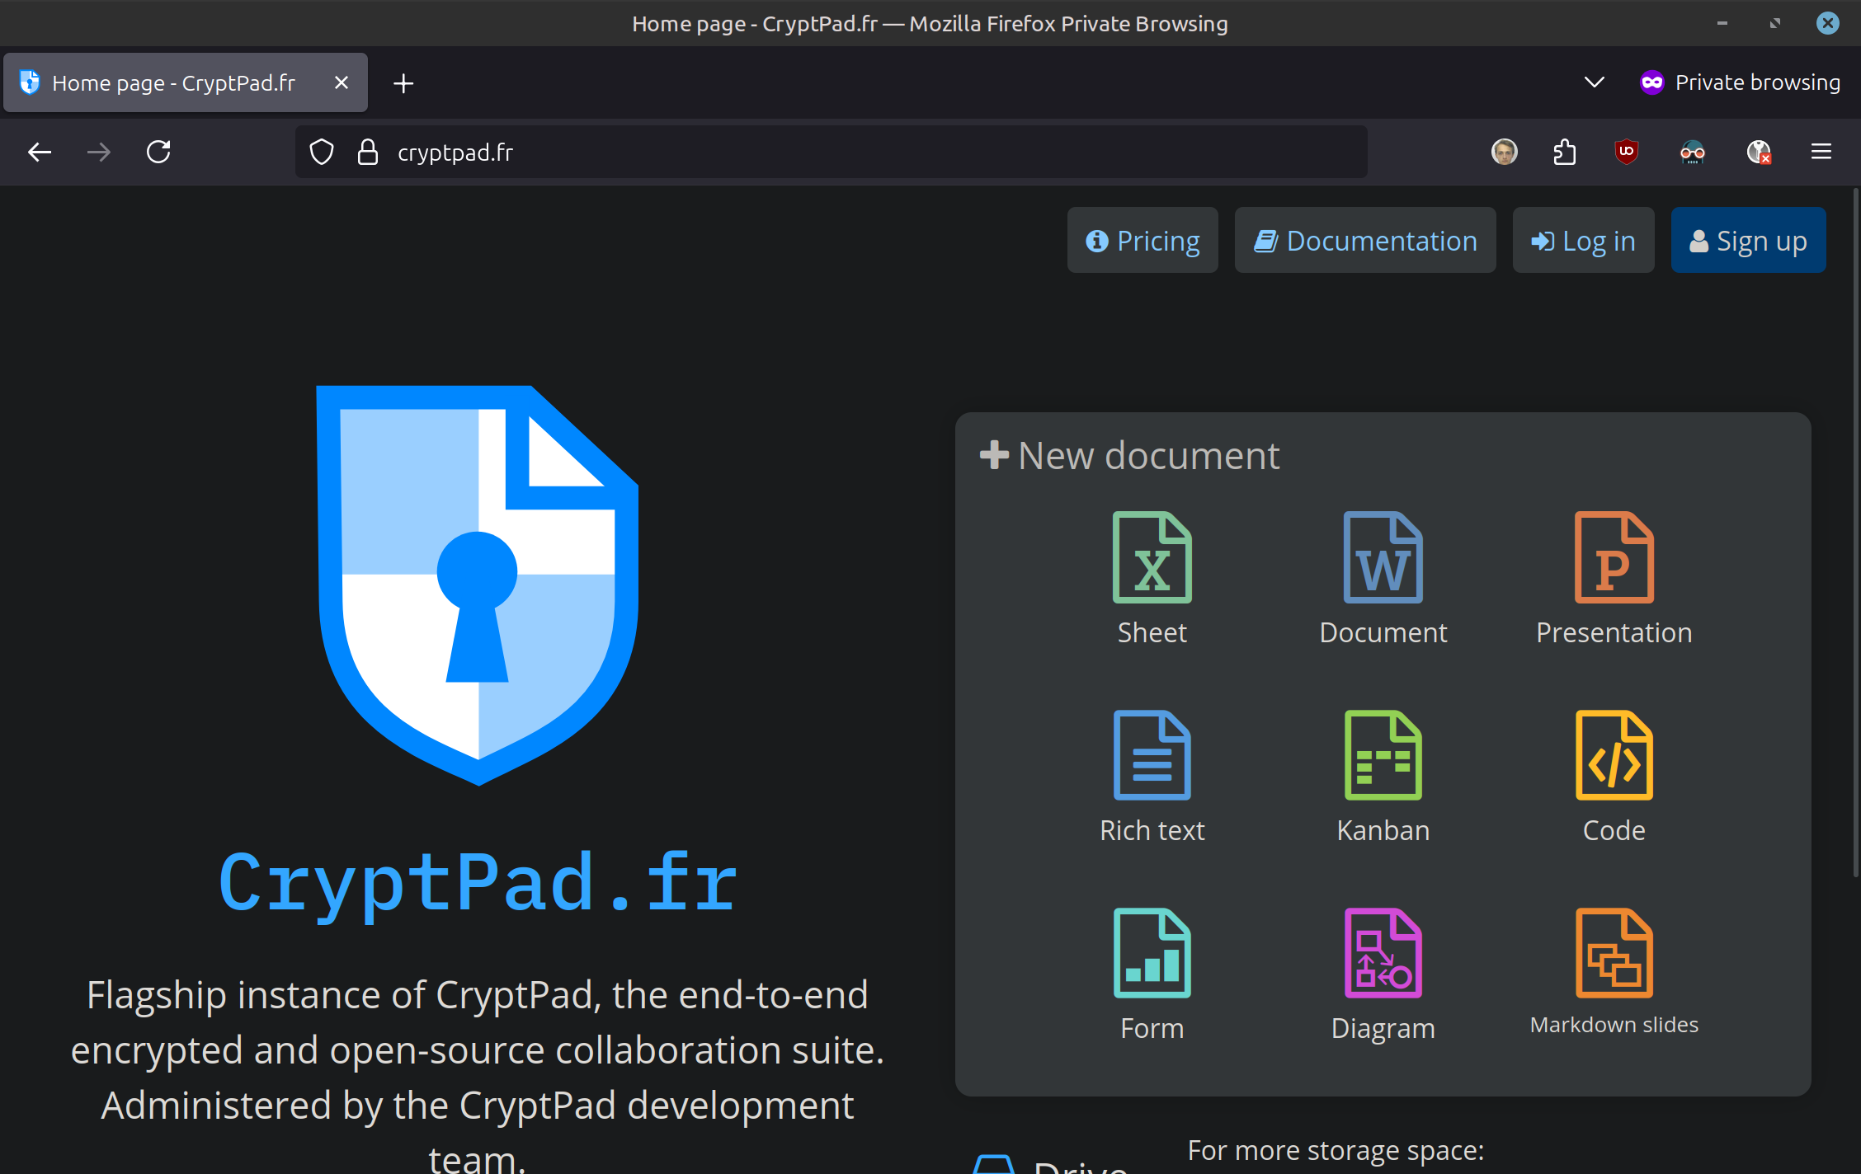Click the Sign up button
The height and width of the screenshot is (1174, 1861).
point(1748,241)
